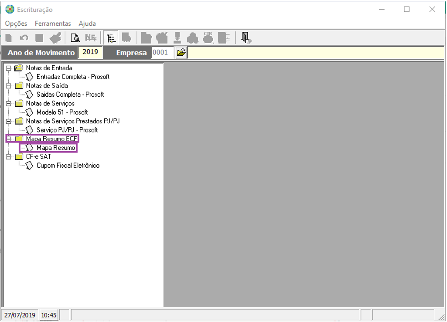Click the grayed puzzle-shaped toolbar icon

[x=126, y=37]
